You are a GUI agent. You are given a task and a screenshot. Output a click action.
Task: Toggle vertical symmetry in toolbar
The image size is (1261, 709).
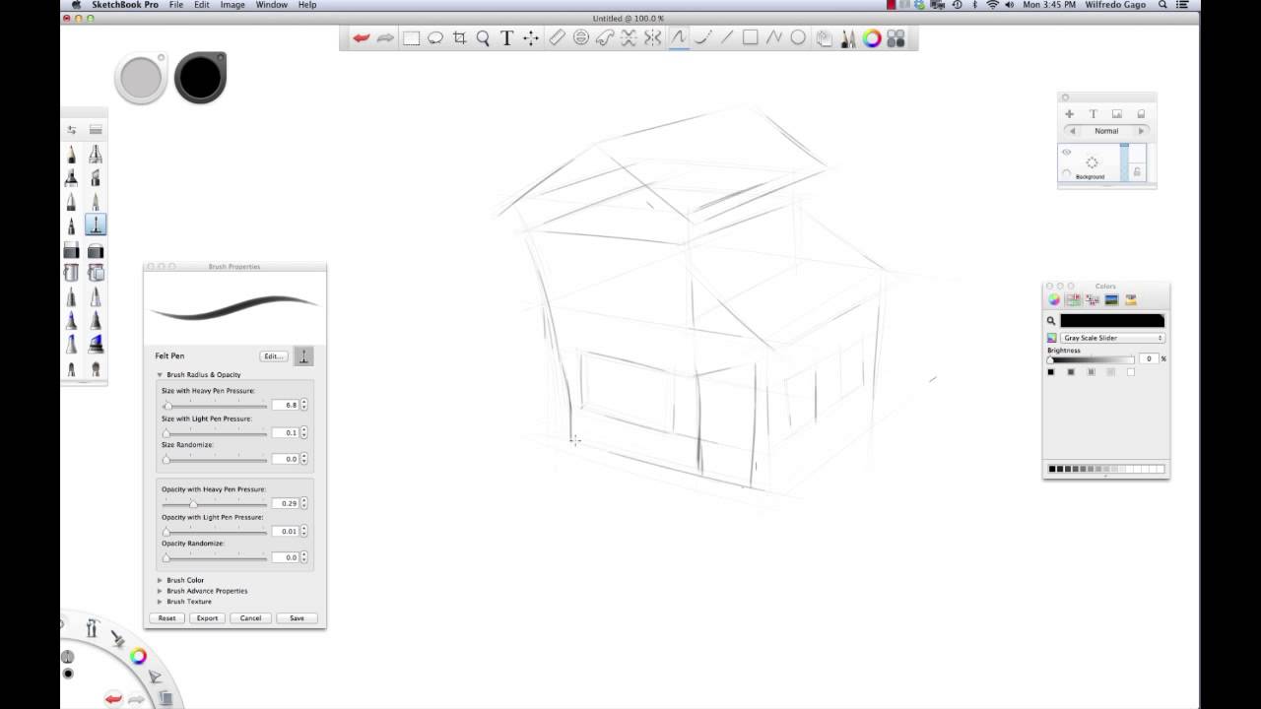(x=652, y=38)
